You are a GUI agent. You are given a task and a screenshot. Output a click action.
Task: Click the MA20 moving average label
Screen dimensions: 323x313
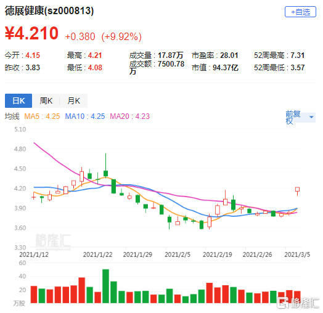pos(129,116)
